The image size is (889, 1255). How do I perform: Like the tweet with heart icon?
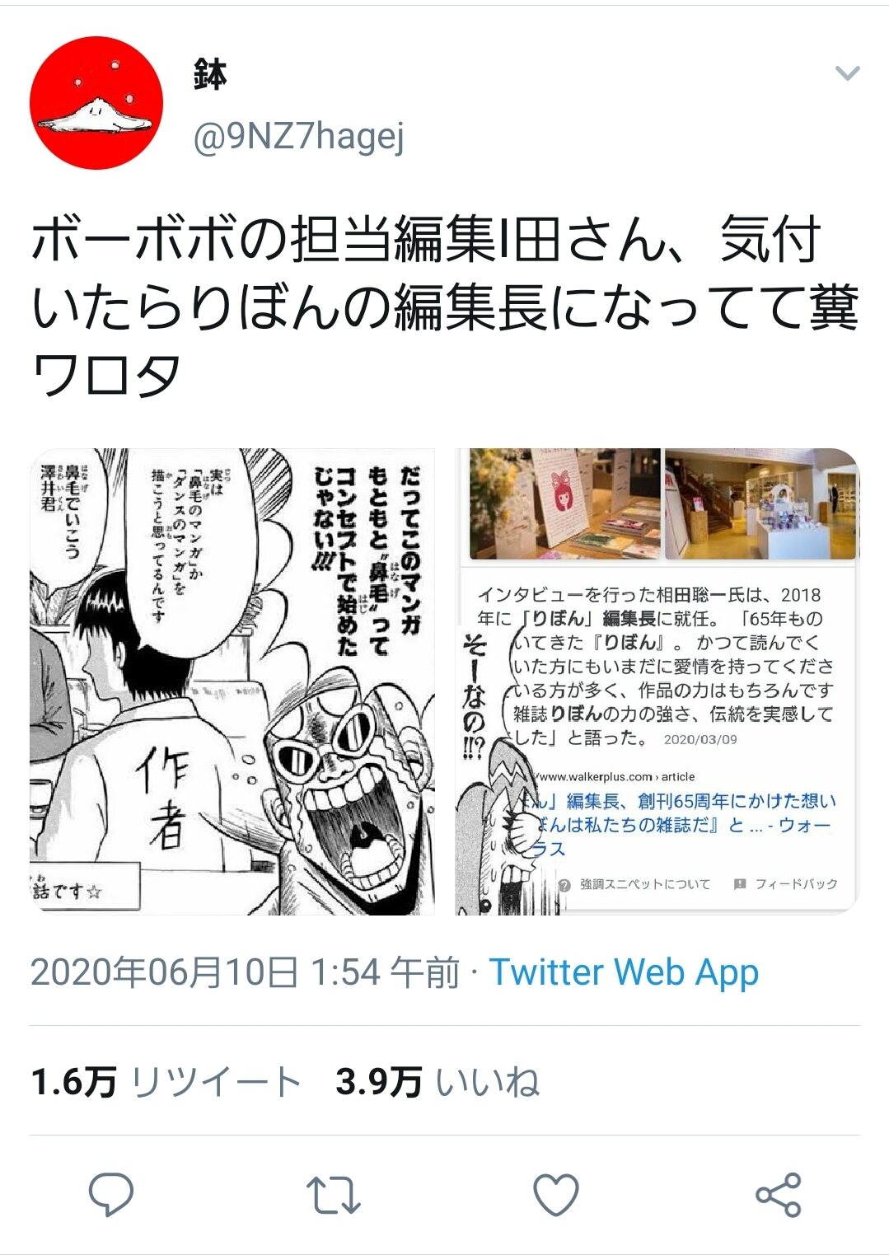coord(556,1194)
